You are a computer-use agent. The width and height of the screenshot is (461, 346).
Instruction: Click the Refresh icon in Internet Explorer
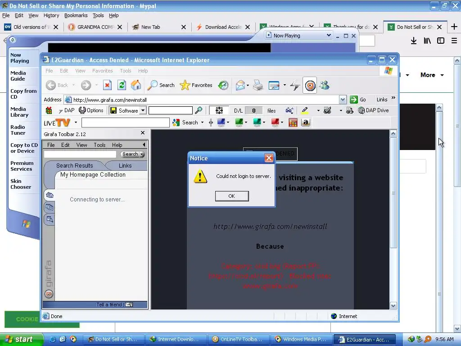coord(122,85)
